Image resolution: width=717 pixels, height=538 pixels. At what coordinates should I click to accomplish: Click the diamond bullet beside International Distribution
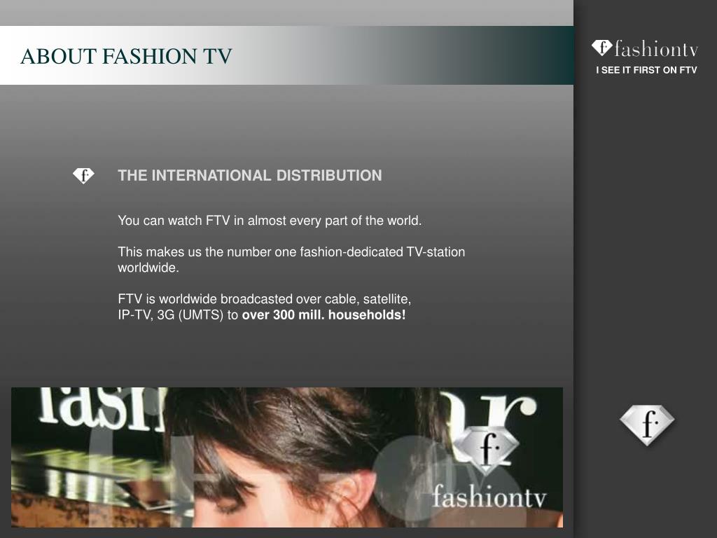click(x=84, y=175)
